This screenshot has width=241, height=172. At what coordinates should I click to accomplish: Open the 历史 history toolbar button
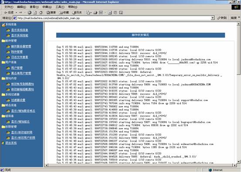click(x=77, y=13)
